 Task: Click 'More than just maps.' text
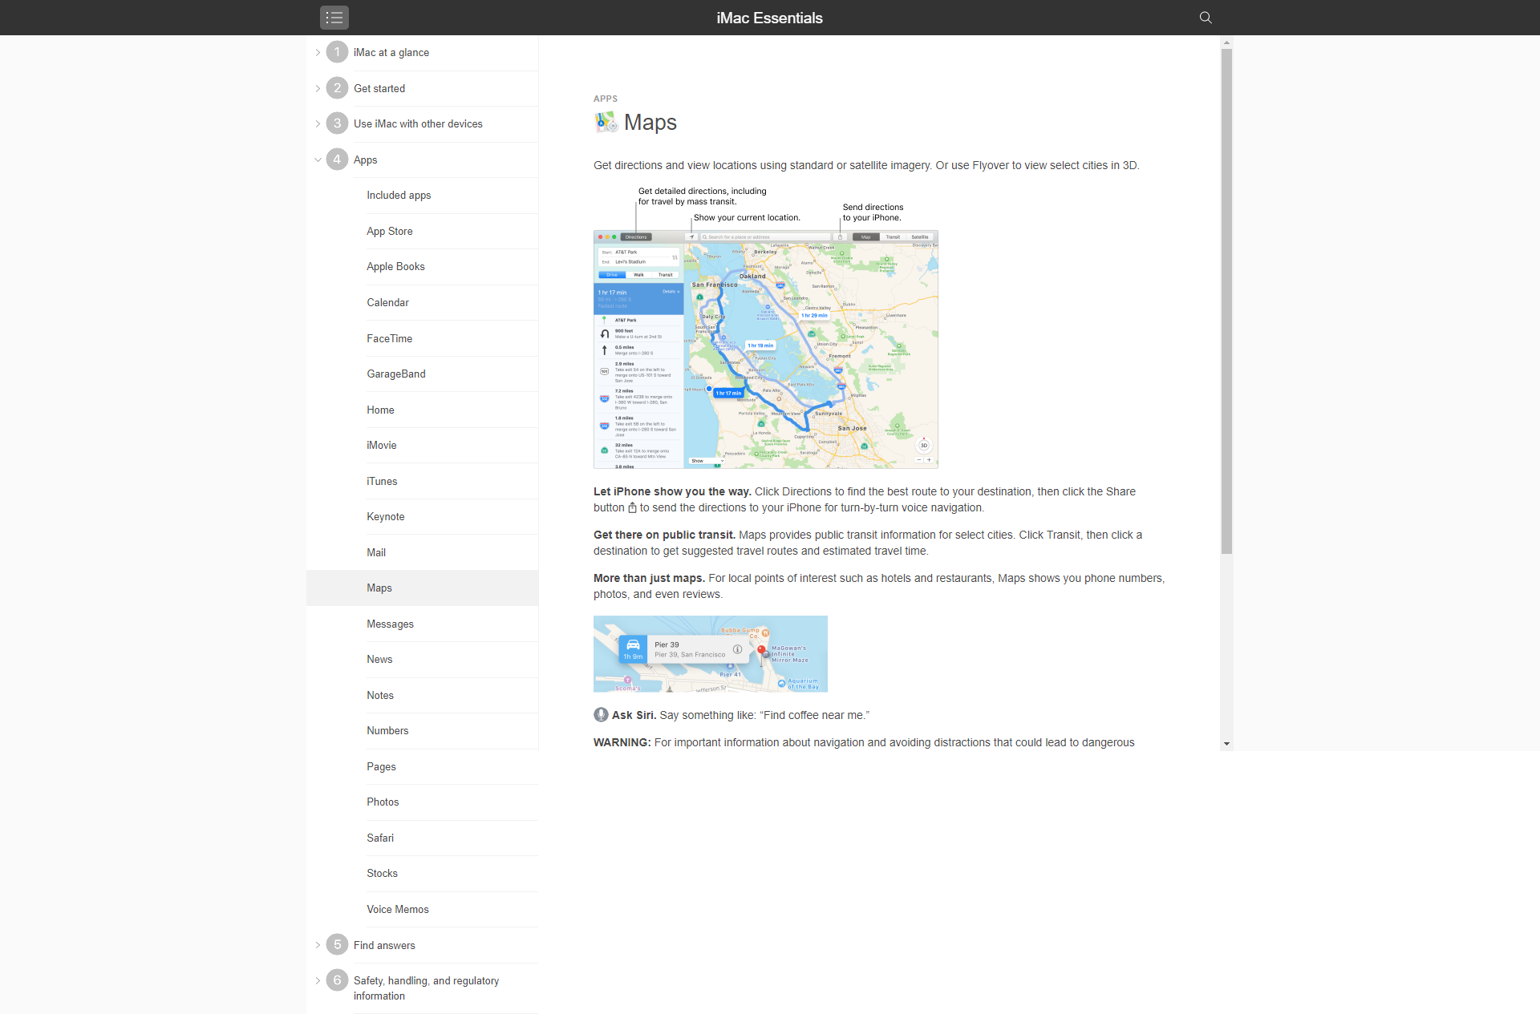649,578
